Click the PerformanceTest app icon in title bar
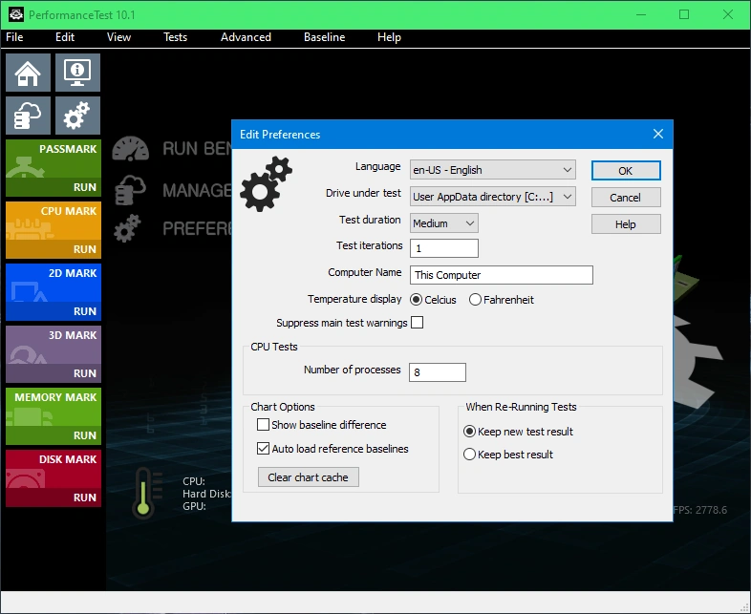This screenshot has height=614, width=751. point(16,14)
